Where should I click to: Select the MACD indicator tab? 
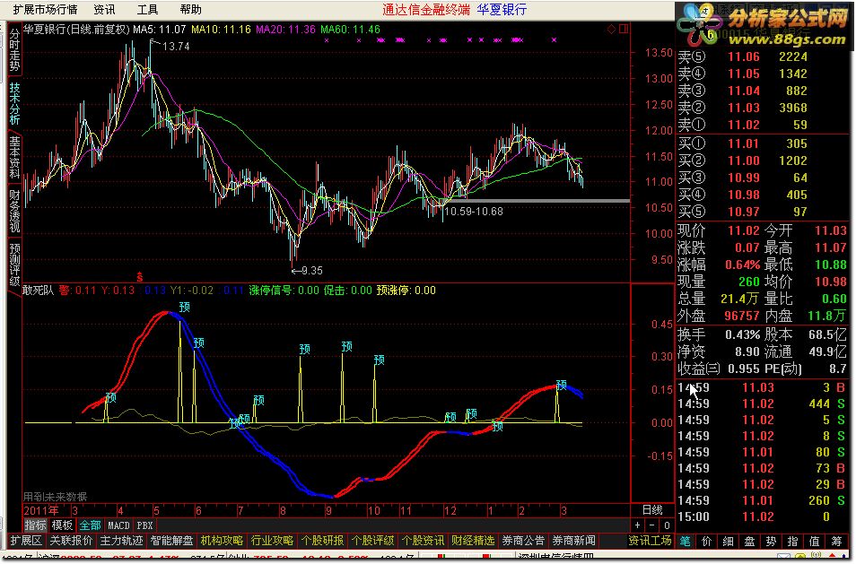coord(118,525)
